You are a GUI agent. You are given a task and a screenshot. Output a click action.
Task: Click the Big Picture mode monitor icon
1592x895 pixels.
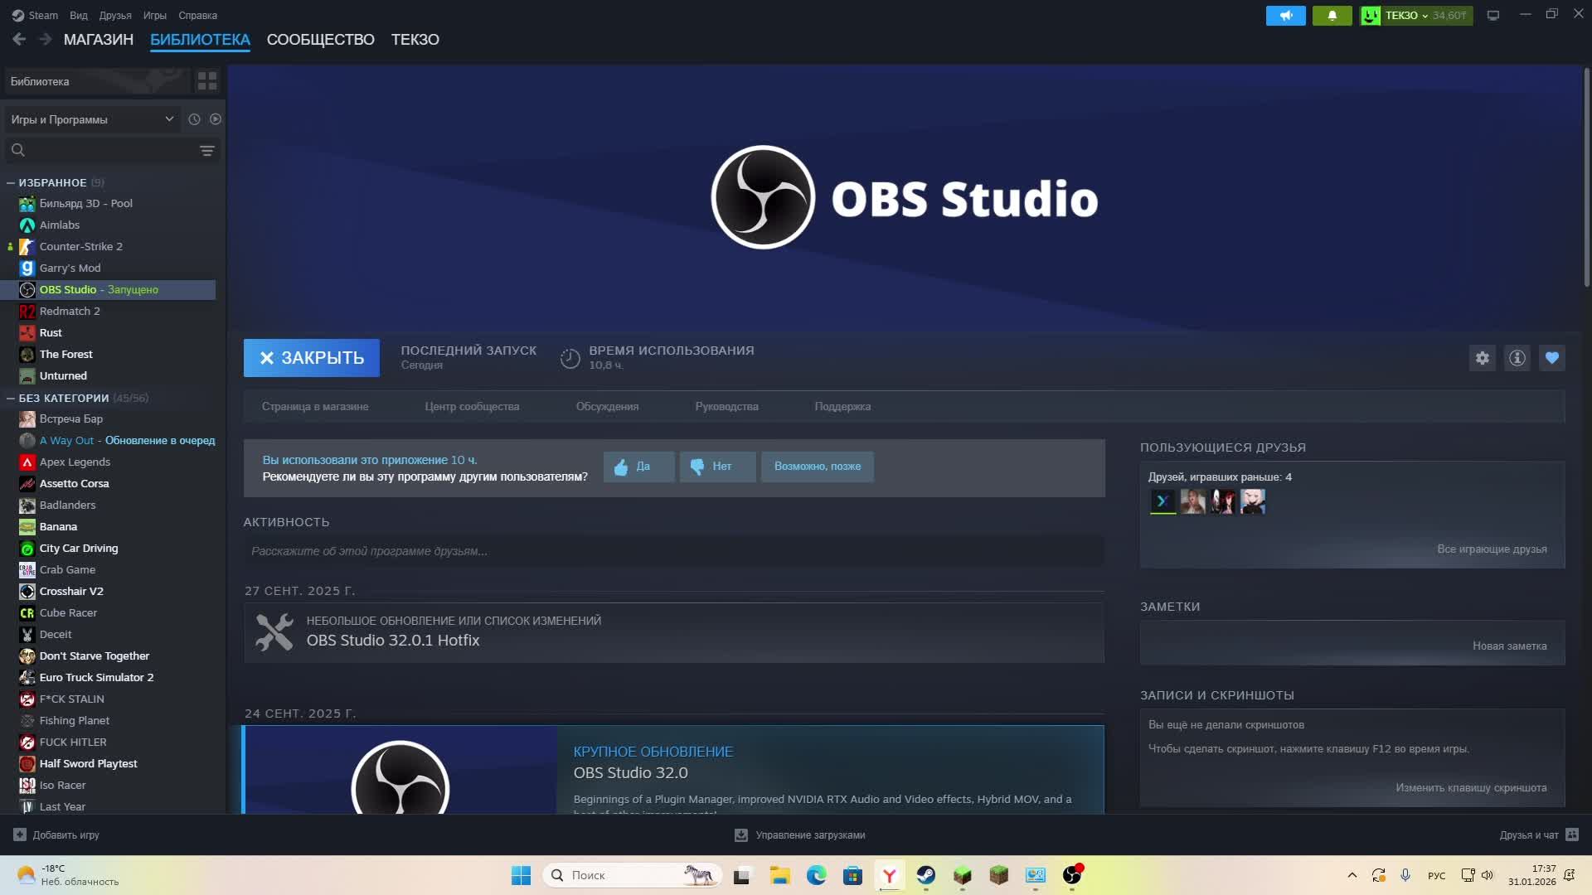click(1492, 16)
